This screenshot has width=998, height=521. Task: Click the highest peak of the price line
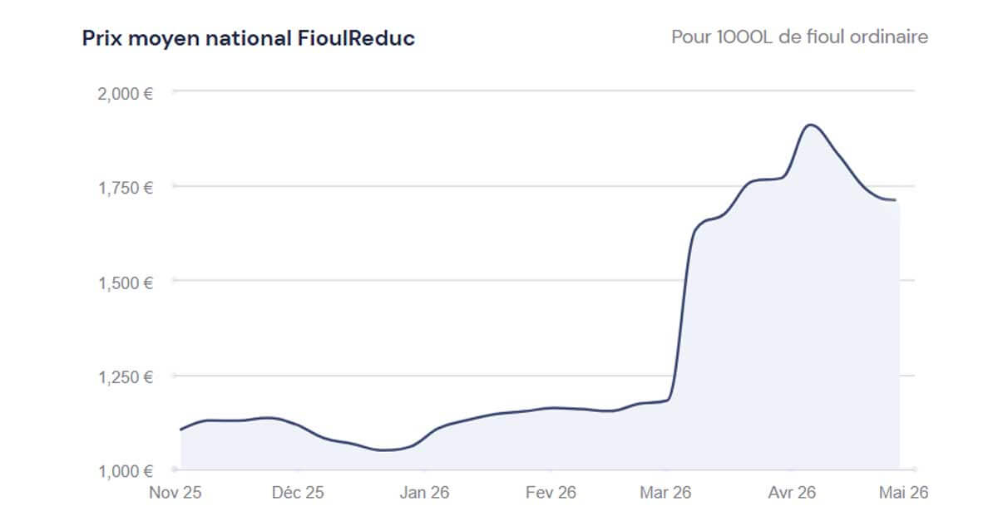811,125
